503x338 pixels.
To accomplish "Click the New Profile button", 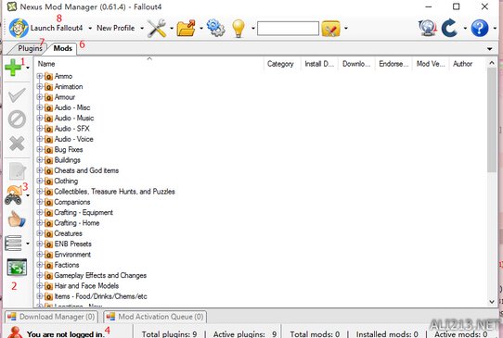I will point(115,28).
